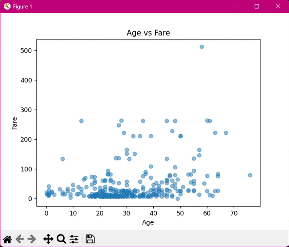Click the rightmost data point past age 70
Screen dimensions: 289x247
point(250,175)
